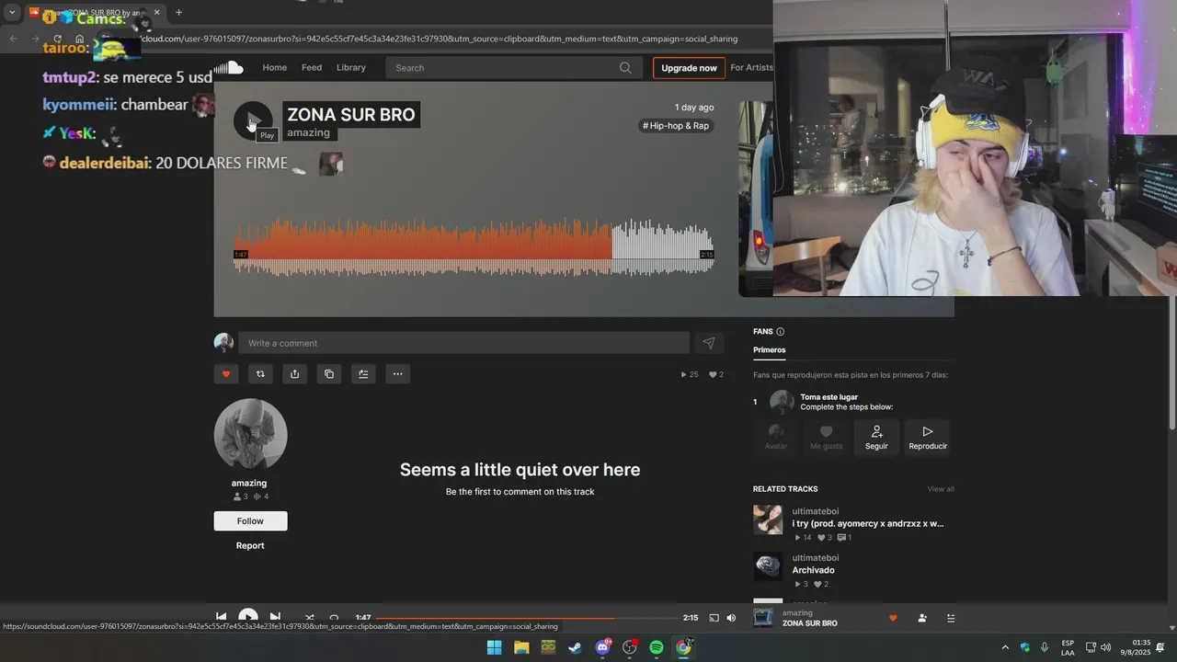Open the For Artists link

[x=751, y=67]
